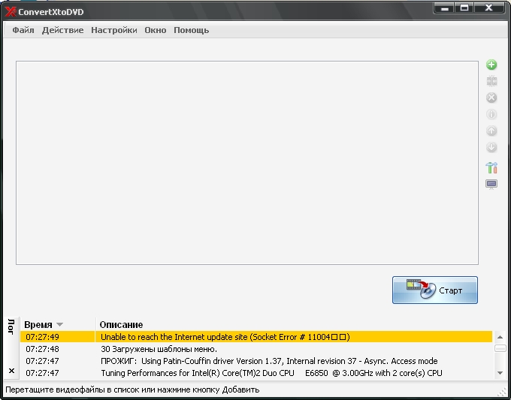
Task: Click the move up arrow icon
Action: pos(491,131)
